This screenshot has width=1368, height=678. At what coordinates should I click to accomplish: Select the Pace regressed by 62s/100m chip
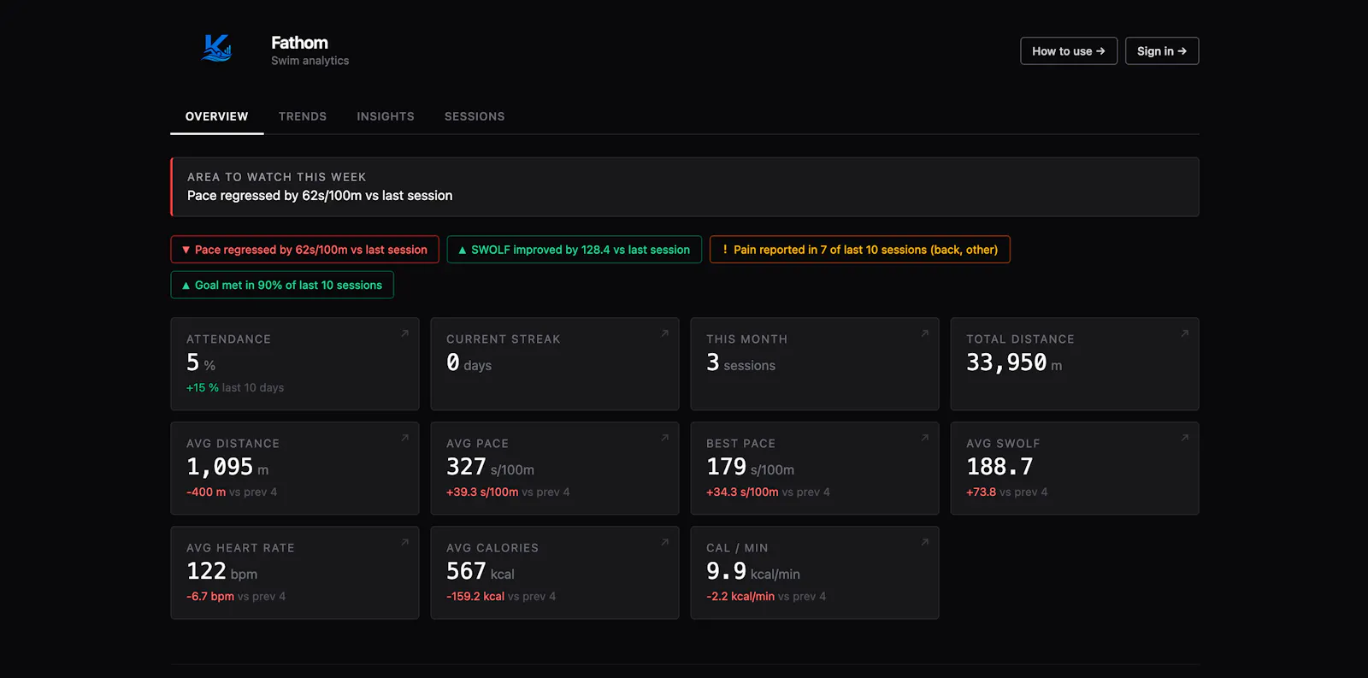pyautogui.click(x=304, y=250)
